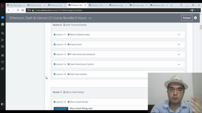This screenshot has height=113, width=202.
Task: Click the Lecture 12 published checkmark
Action: [x=55, y=45]
